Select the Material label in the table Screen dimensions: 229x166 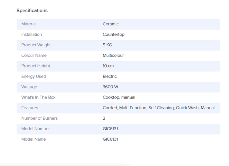click(x=29, y=24)
